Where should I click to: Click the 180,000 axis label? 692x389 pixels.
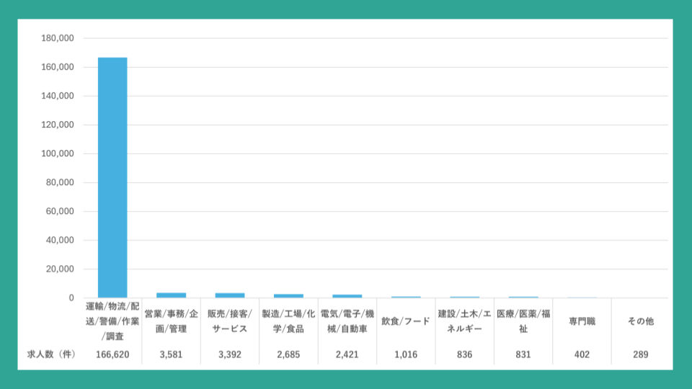(x=58, y=38)
